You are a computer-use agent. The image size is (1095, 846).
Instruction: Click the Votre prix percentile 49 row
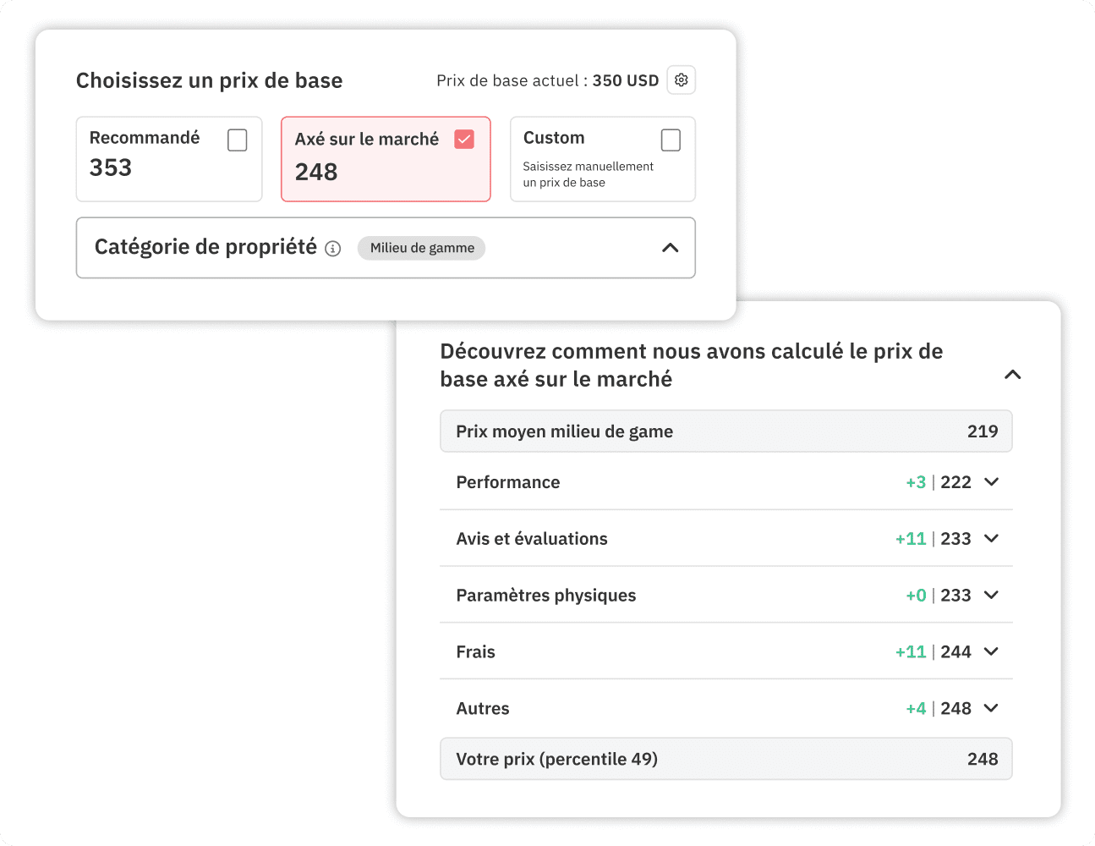click(725, 759)
